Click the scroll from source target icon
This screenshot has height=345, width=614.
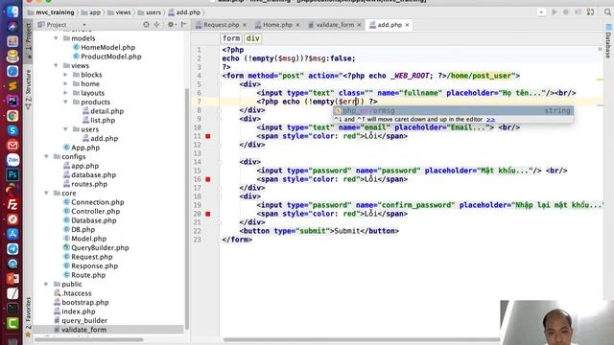(x=146, y=25)
